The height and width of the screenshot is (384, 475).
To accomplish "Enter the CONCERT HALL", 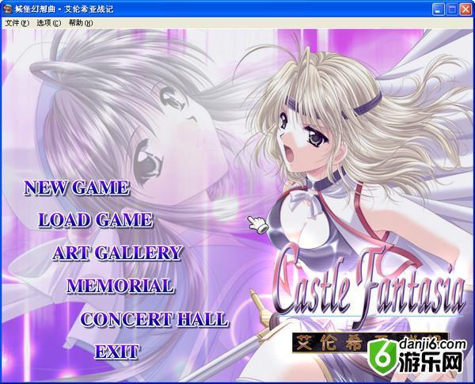I will (x=154, y=319).
